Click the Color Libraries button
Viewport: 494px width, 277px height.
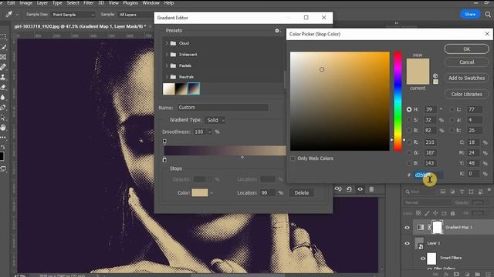coord(466,94)
